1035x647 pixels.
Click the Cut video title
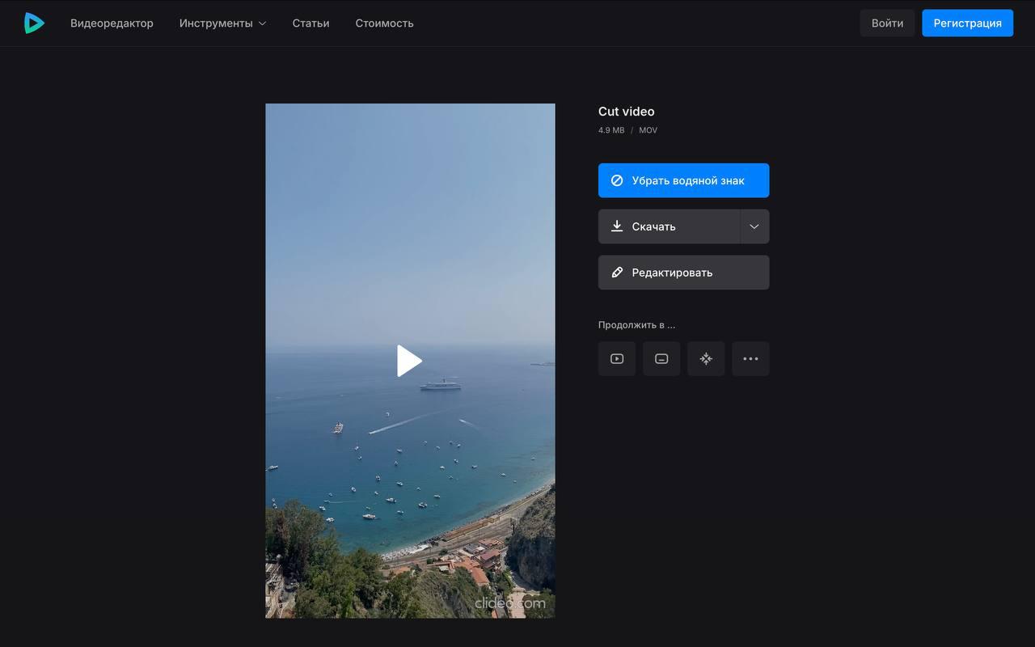(626, 112)
